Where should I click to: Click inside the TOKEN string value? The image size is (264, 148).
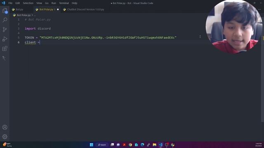[108, 37]
